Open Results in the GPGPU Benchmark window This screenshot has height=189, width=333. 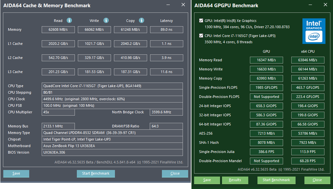[x=235, y=180]
